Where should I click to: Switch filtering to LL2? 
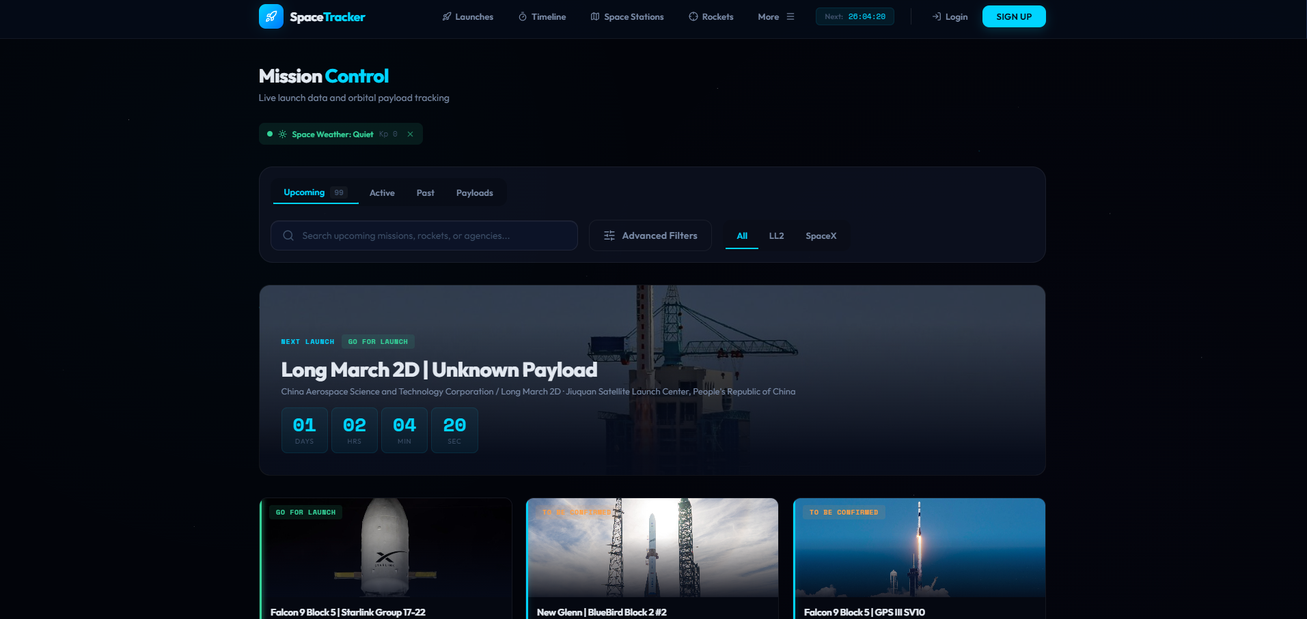tap(776, 235)
